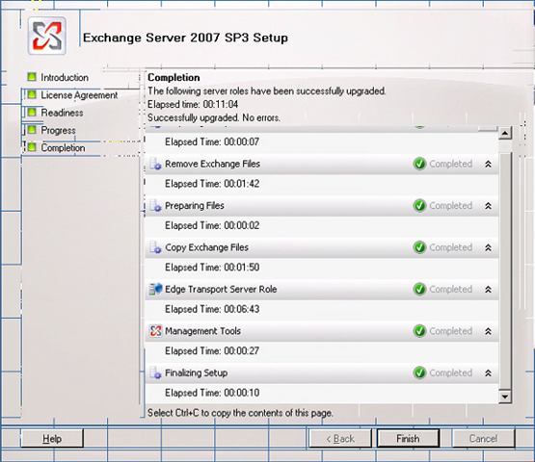Click the scrollbar down arrow

click(505, 397)
